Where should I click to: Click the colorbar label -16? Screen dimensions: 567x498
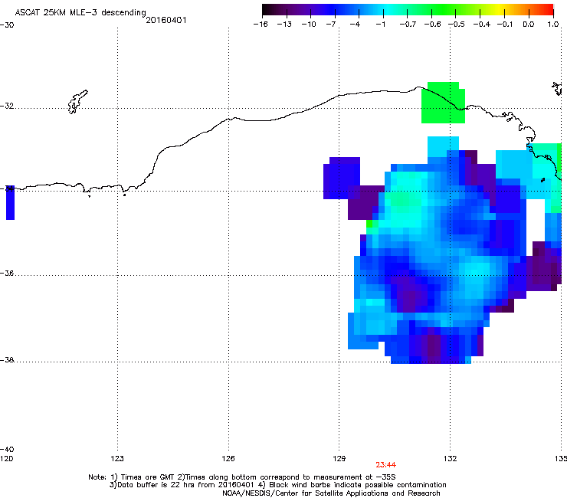pyautogui.click(x=261, y=25)
